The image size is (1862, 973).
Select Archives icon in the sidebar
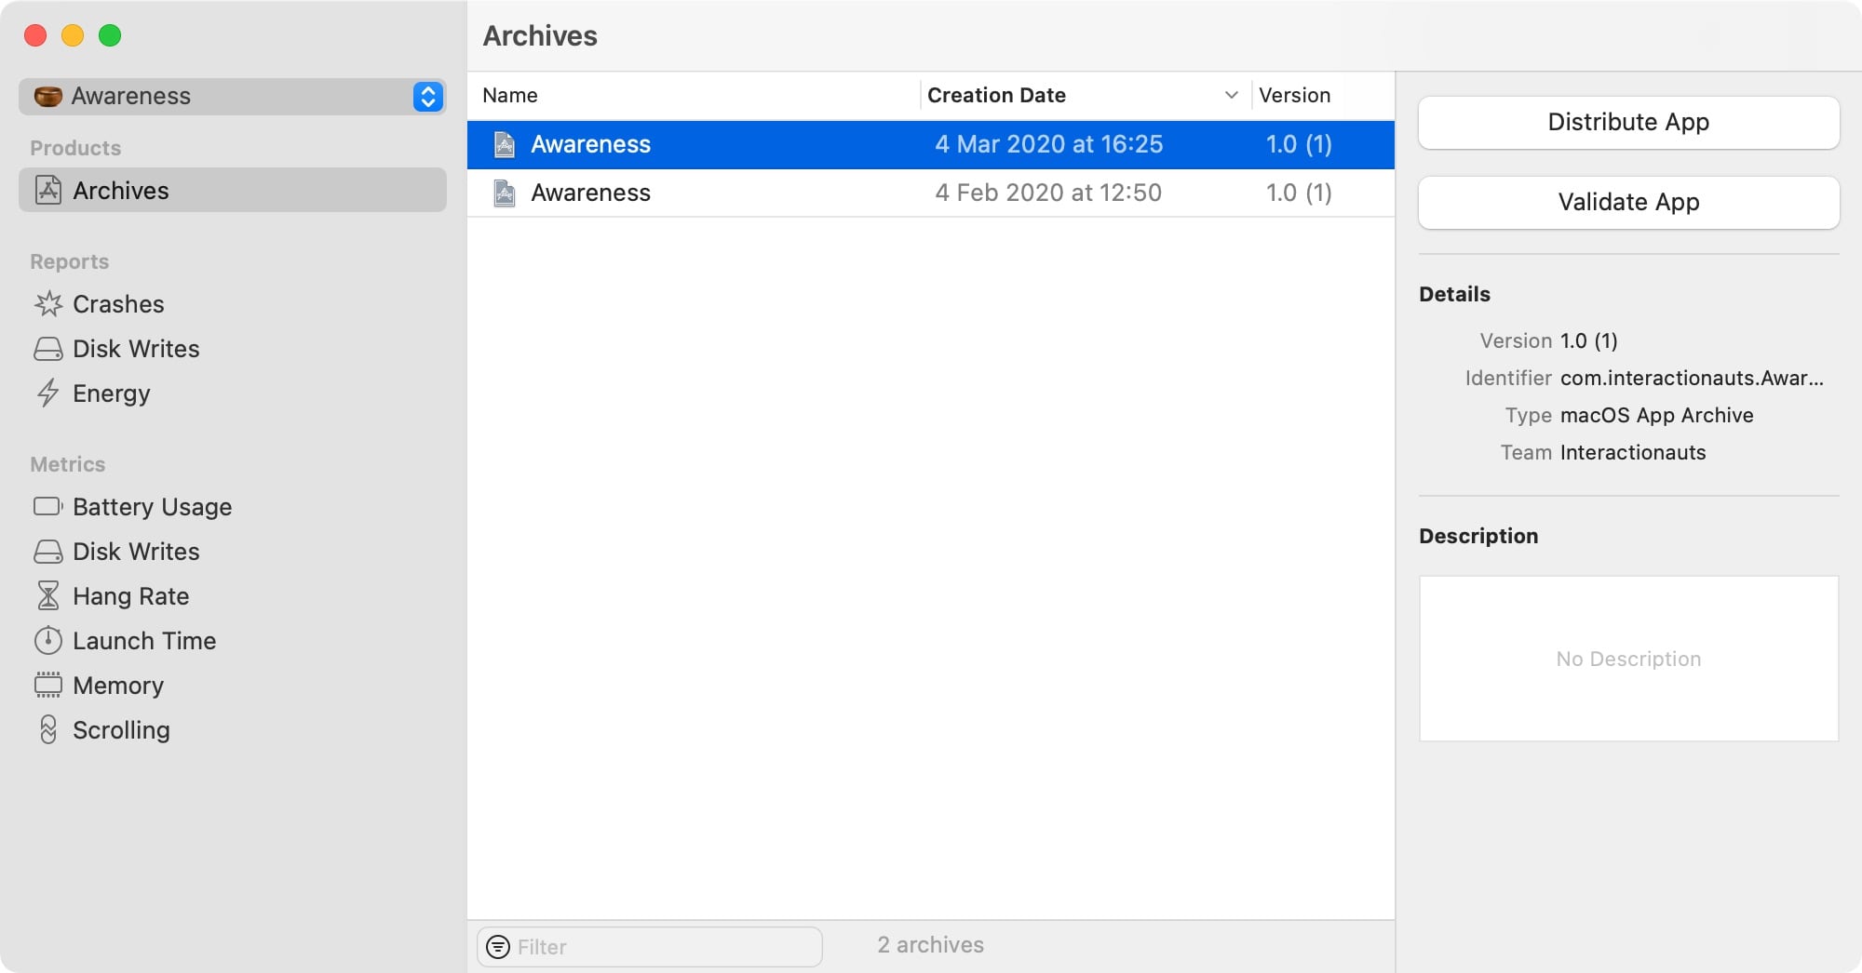pyautogui.click(x=48, y=191)
